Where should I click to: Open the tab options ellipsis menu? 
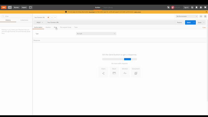55,17
